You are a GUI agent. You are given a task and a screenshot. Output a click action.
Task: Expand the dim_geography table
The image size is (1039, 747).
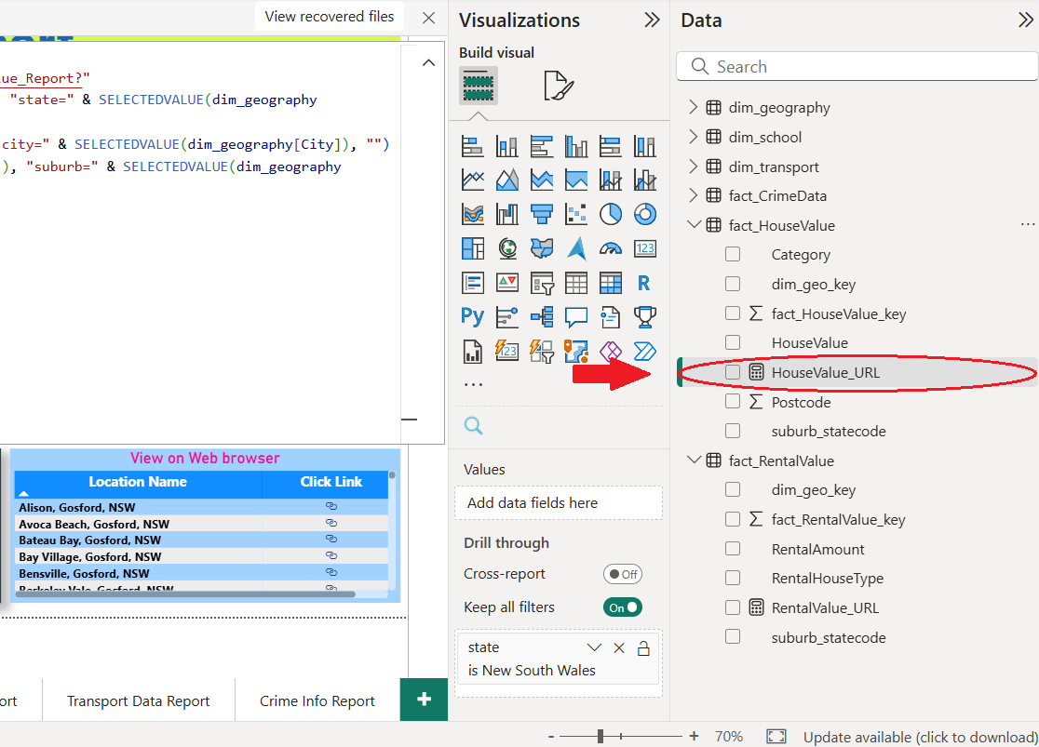coord(693,108)
